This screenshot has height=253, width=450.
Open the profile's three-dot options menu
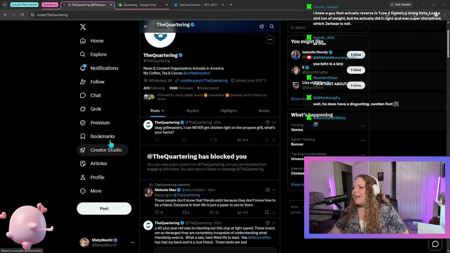click(x=270, y=40)
